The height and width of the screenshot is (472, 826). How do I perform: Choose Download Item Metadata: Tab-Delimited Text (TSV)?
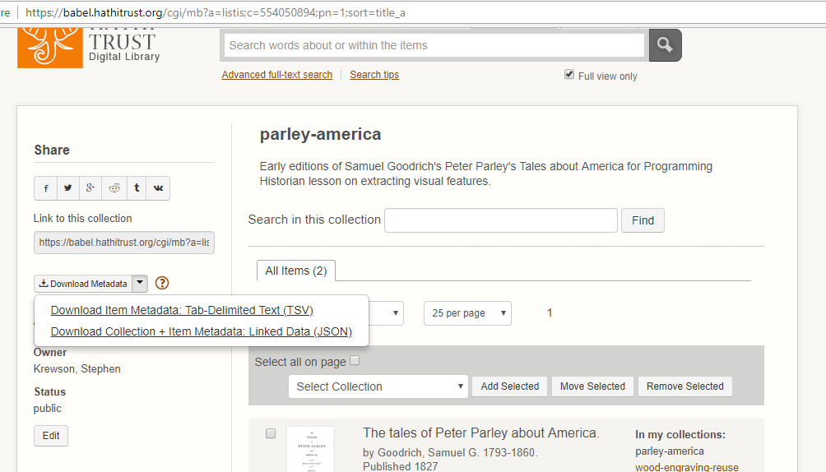coord(182,310)
